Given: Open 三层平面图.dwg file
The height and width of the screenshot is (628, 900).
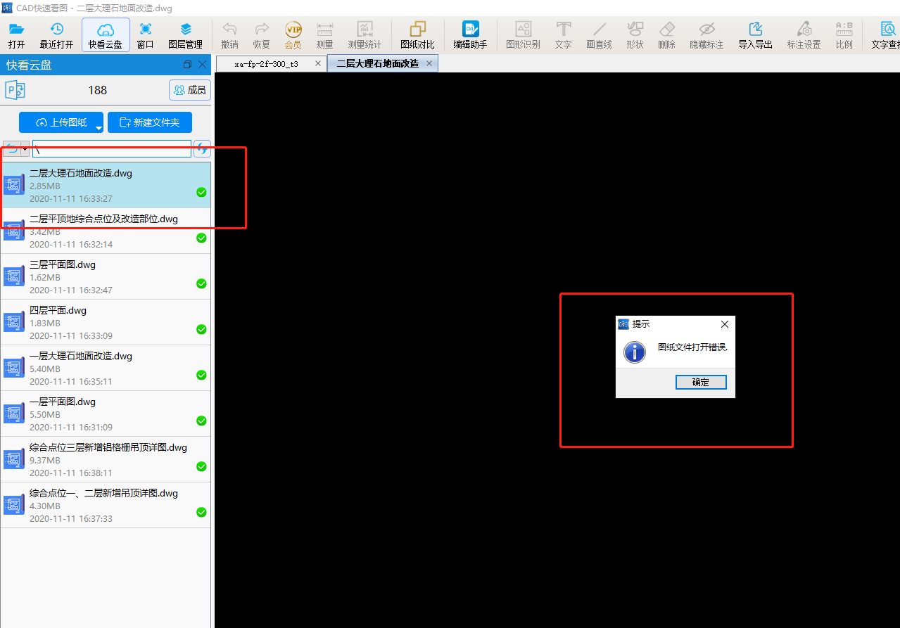Looking at the screenshot, I should 106,276.
